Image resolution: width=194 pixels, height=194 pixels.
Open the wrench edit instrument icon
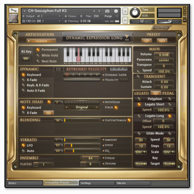[x=13, y=10]
